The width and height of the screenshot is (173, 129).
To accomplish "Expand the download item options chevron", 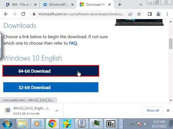I will [x=57, y=111].
